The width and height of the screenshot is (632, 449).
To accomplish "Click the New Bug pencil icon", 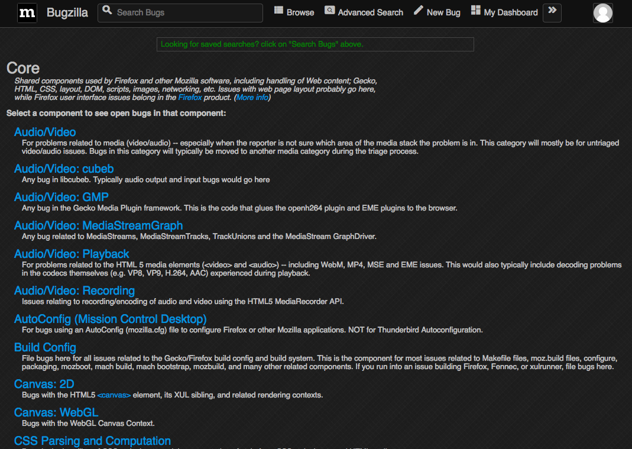I will [x=419, y=10].
